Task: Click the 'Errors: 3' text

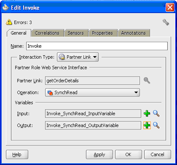Action: click(x=23, y=22)
